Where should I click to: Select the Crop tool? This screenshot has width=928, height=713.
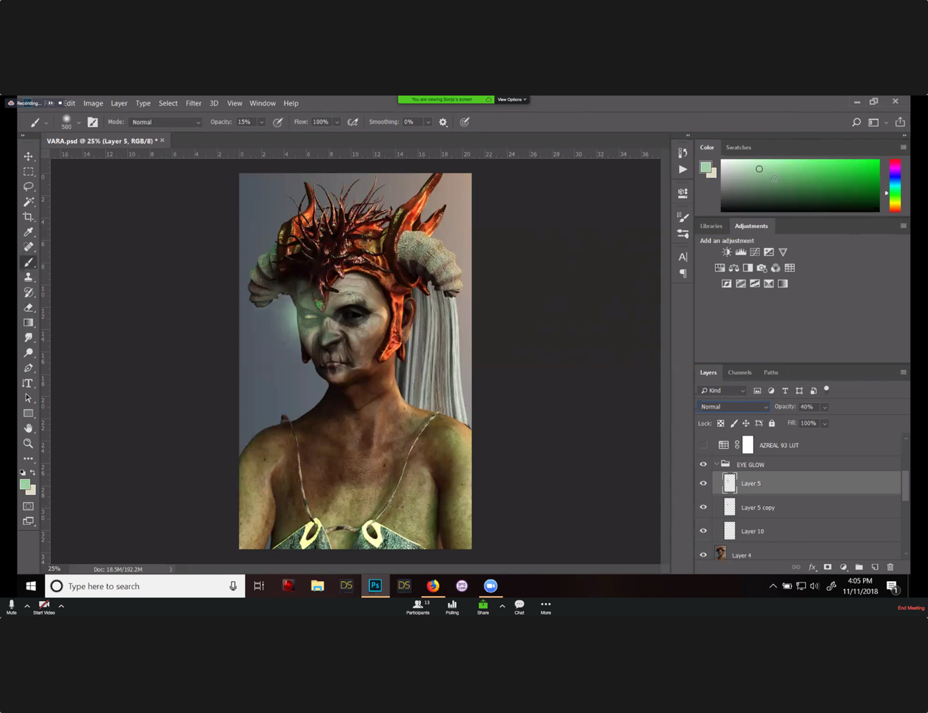tap(29, 216)
